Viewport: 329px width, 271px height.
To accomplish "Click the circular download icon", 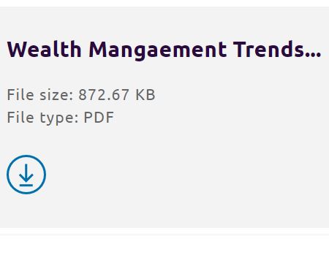I will tap(26, 175).
